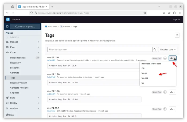This screenshot has width=187, height=122.
Task: Click the KDE logo in the header
Action: click(x=8, y=19)
